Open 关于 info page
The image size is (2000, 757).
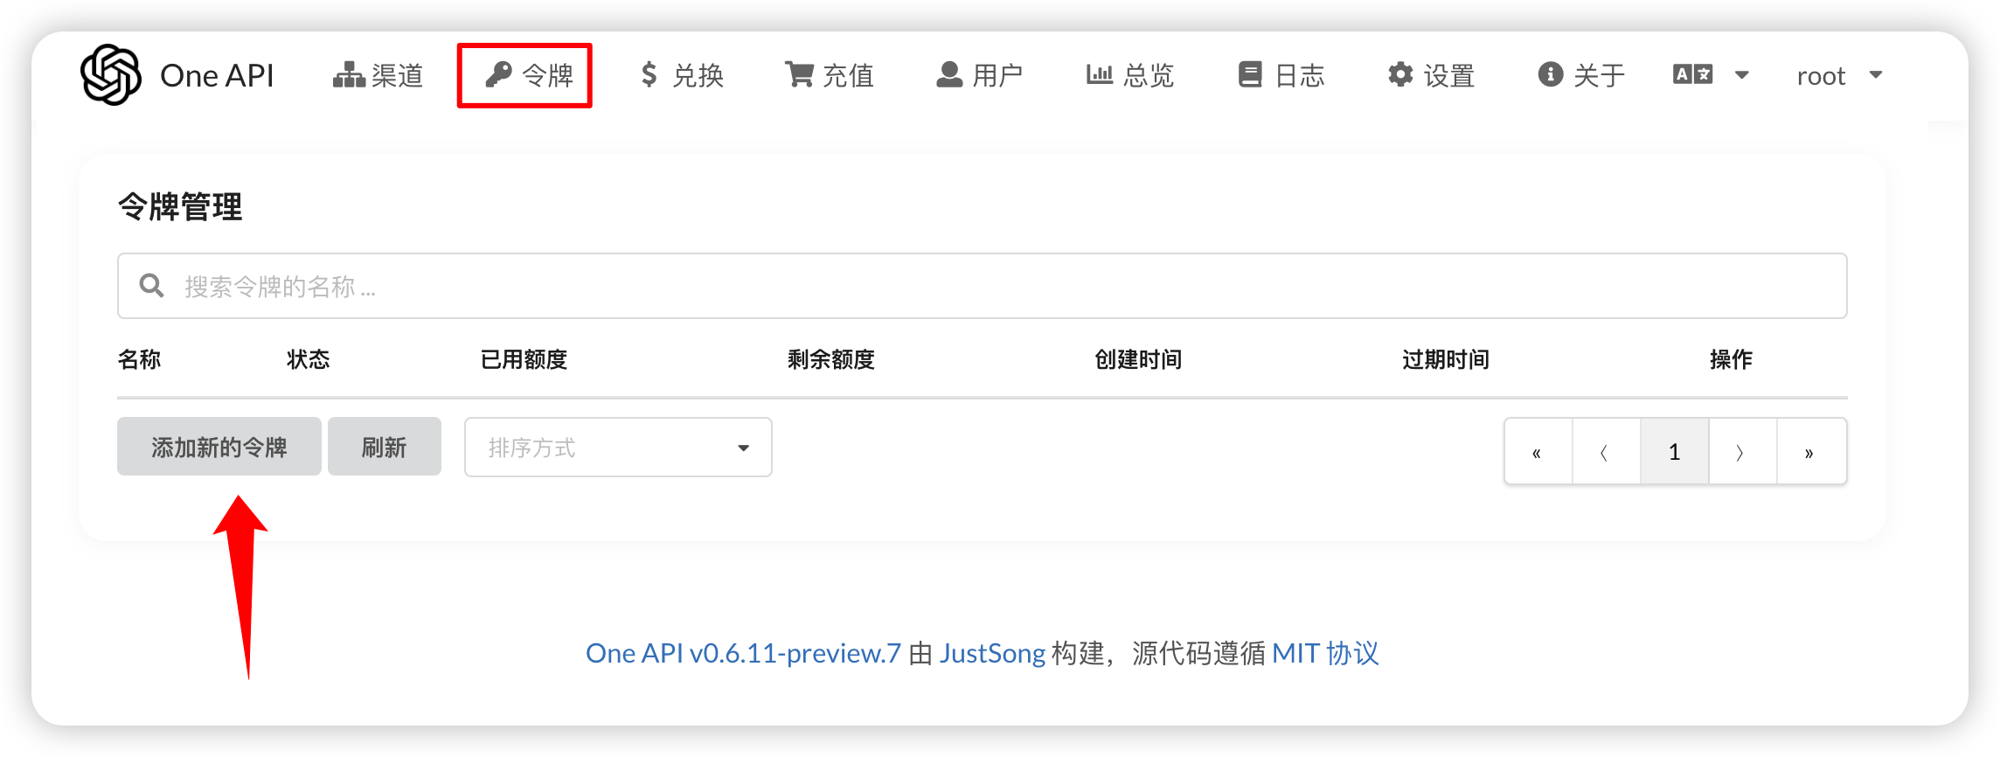1581,75
